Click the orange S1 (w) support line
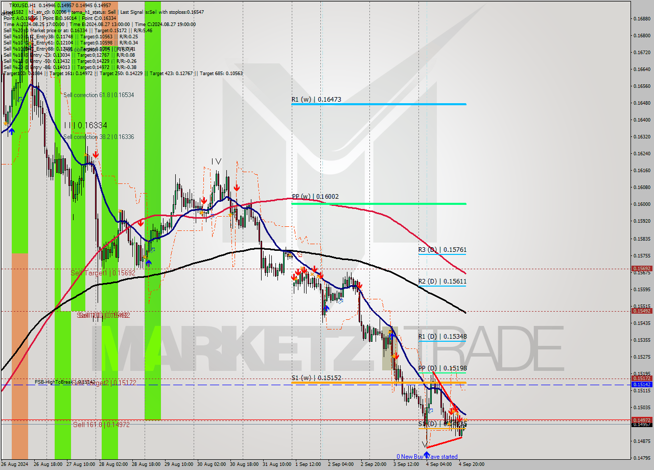The height and width of the screenshot is (470, 654). pyautogui.click(x=379, y=383)
